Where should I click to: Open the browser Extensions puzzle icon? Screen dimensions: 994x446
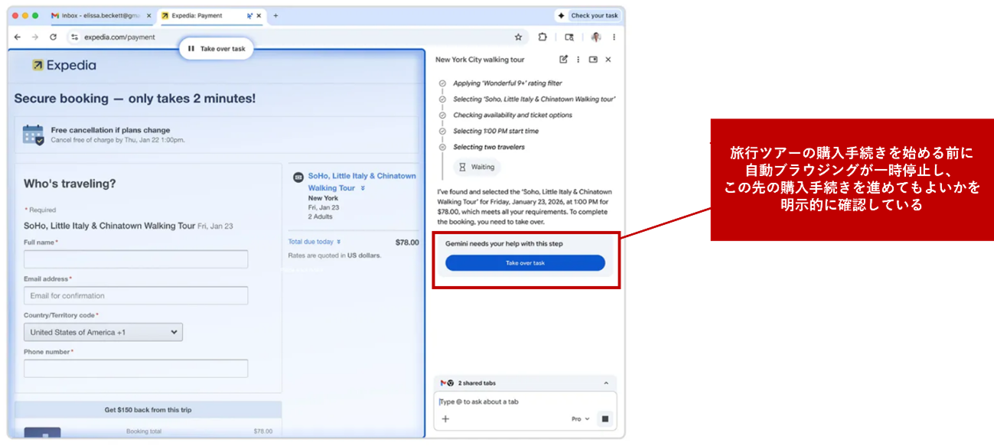point(543,37)
